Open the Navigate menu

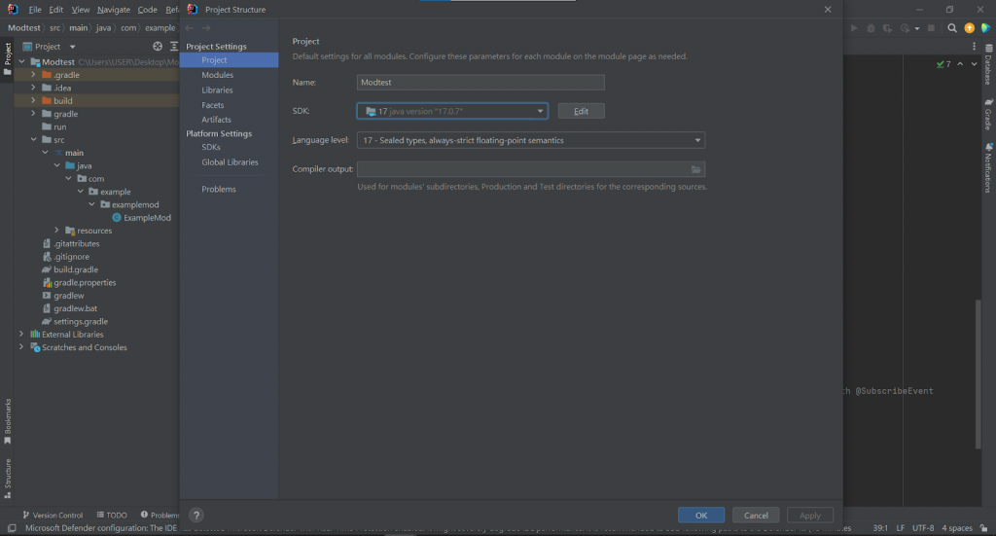pos(114,10)
